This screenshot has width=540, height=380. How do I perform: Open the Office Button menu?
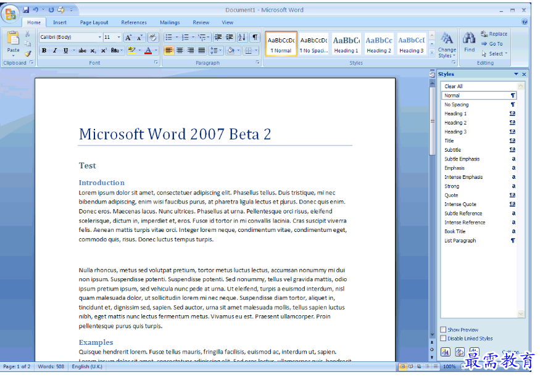point(10,14)
